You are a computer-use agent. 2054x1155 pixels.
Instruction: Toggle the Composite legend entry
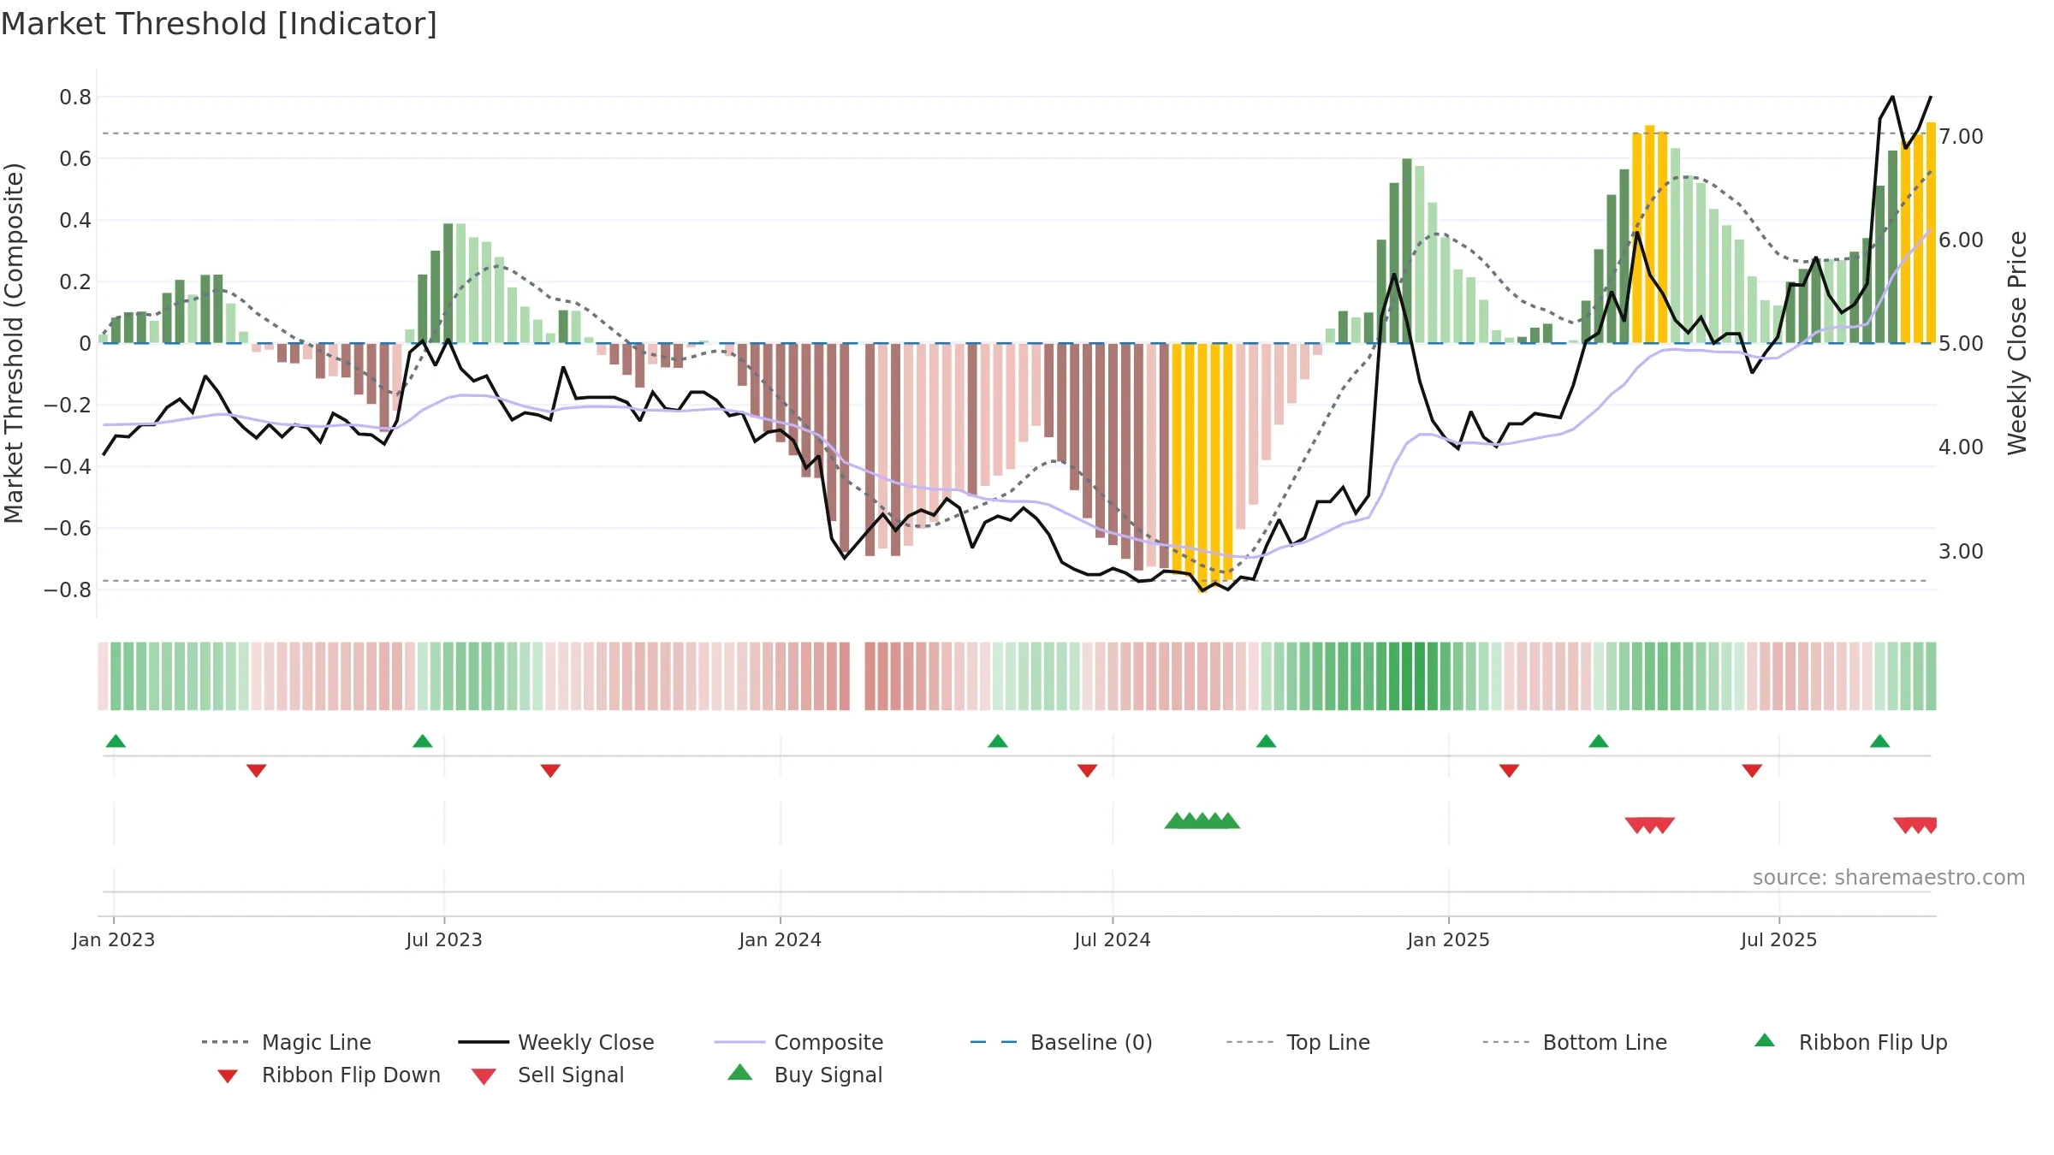pyautogui.click(x=799, y=1042)
